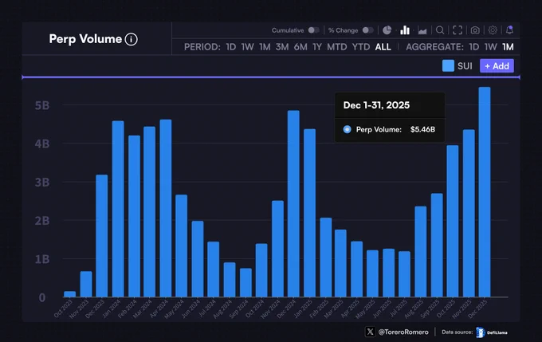542x342 pixels.
Task: Click the SUI legend label
Action: point(465,66)
